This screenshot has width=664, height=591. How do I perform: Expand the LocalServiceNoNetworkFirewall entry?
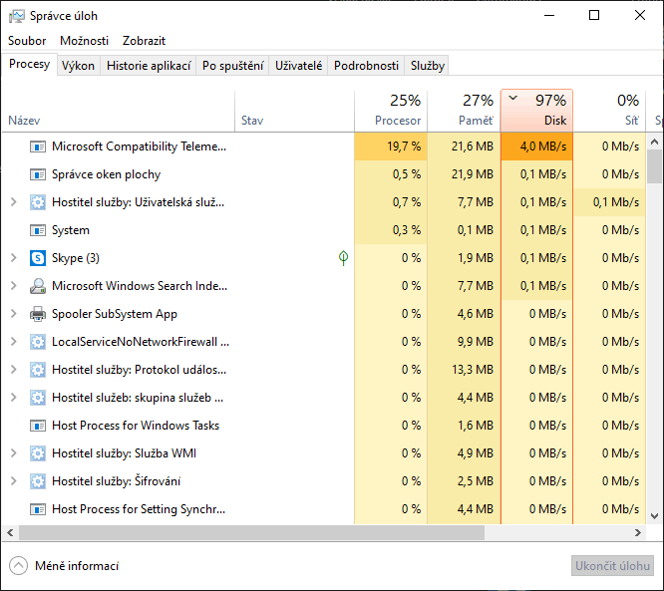coord(13,342)
